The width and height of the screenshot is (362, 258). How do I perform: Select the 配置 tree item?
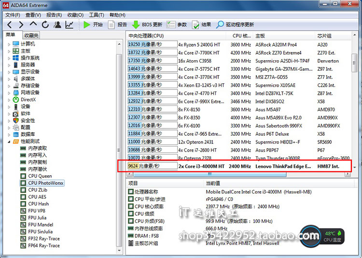point(21,127)
